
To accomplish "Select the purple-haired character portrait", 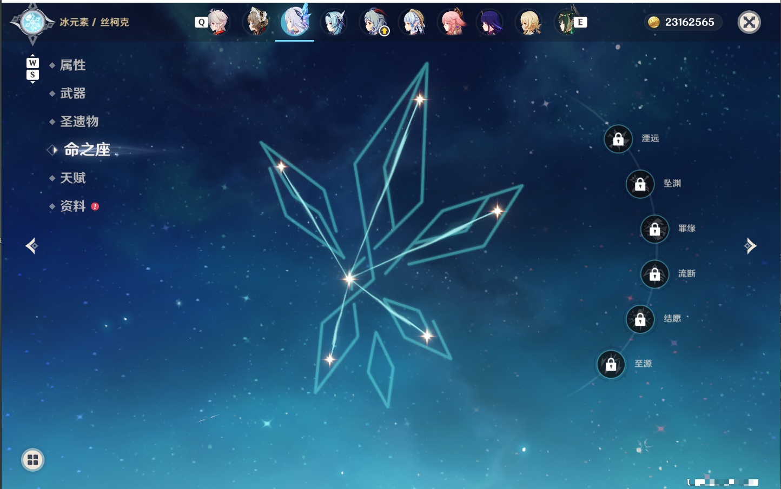I will click(x=491, y=22).
